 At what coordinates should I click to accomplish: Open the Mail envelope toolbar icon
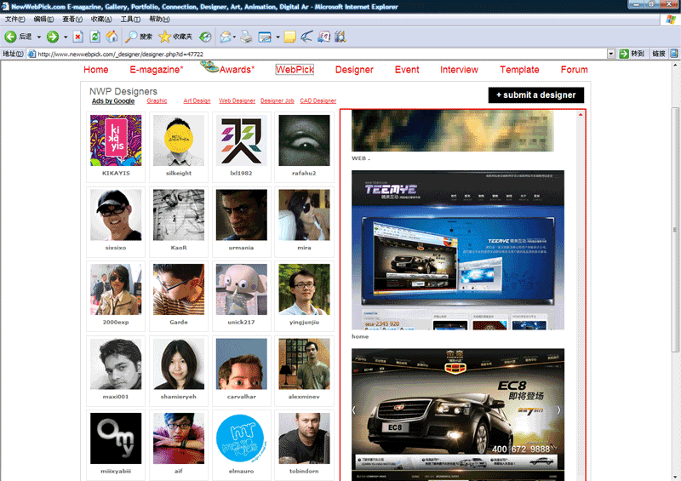pyautogui.click(x=225, y=37)
